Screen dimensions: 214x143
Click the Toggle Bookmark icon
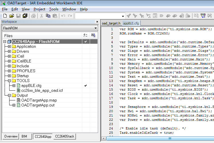point(162,16)
